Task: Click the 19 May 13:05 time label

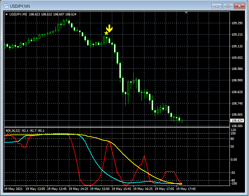Action: 35,189
